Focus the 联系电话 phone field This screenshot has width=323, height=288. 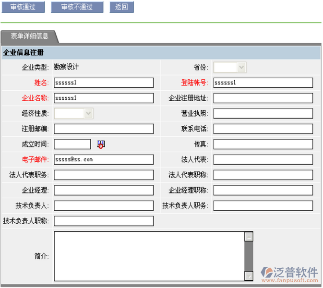tap(263, 129)
